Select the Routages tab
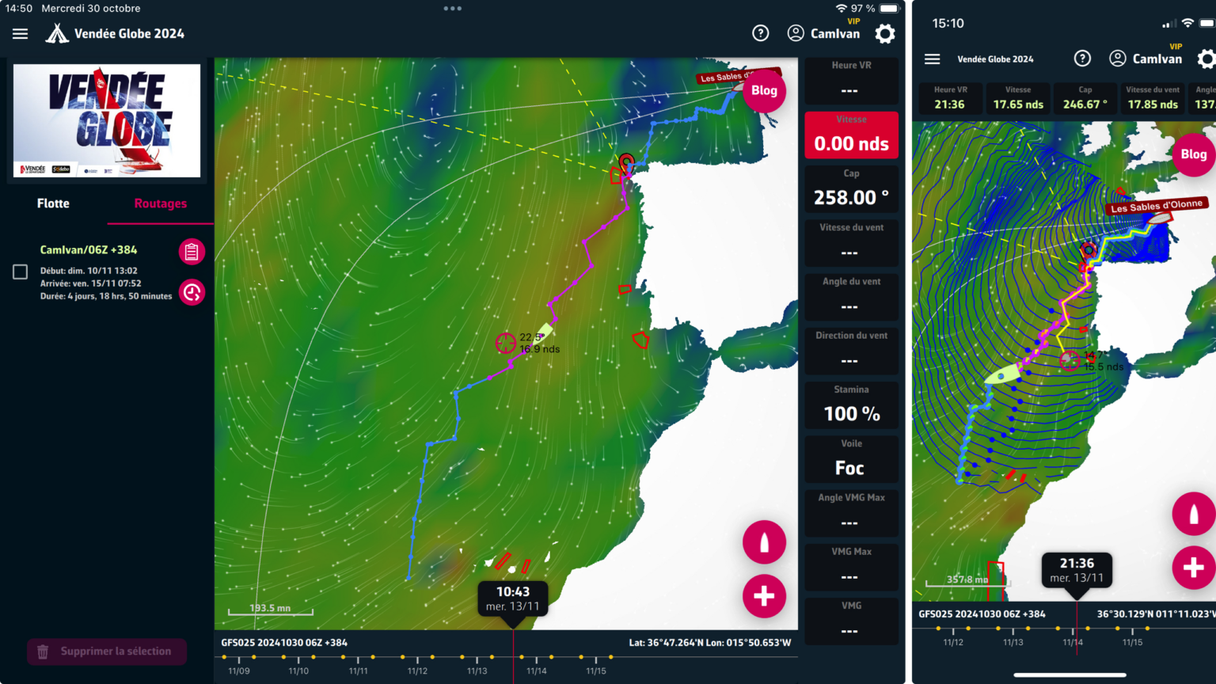This screenshot has height=684, width=1216. pyautogui.click(x=161, y=203)
